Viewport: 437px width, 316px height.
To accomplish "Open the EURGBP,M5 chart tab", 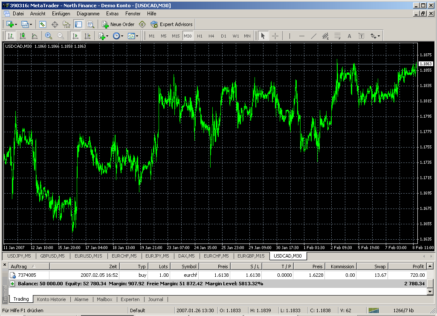I will 251,256.
